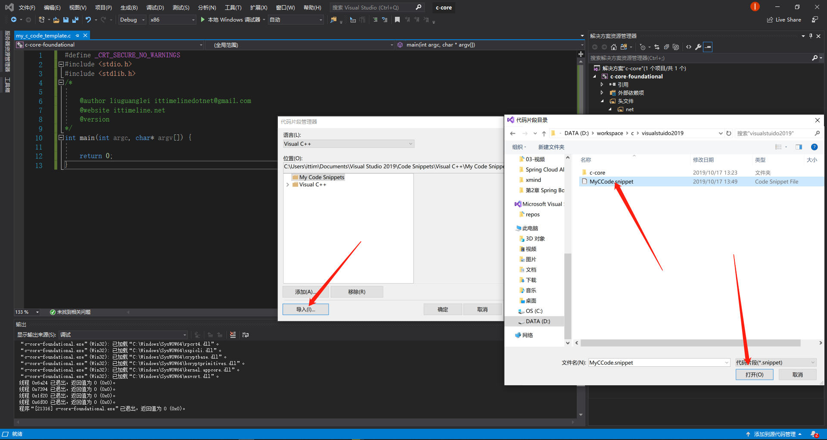
Task: Click the Up arrow in the file dialog
Action: [x=544, y=134]
